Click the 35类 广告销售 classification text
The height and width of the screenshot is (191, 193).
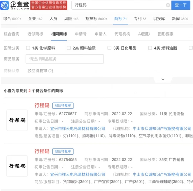click(x=172, y=160)
